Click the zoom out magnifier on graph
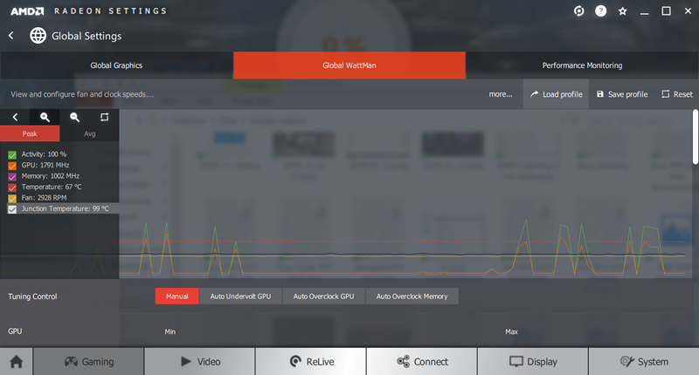Image resolution: width=699 pixels, height=375 pixels. tap(74, 117)
